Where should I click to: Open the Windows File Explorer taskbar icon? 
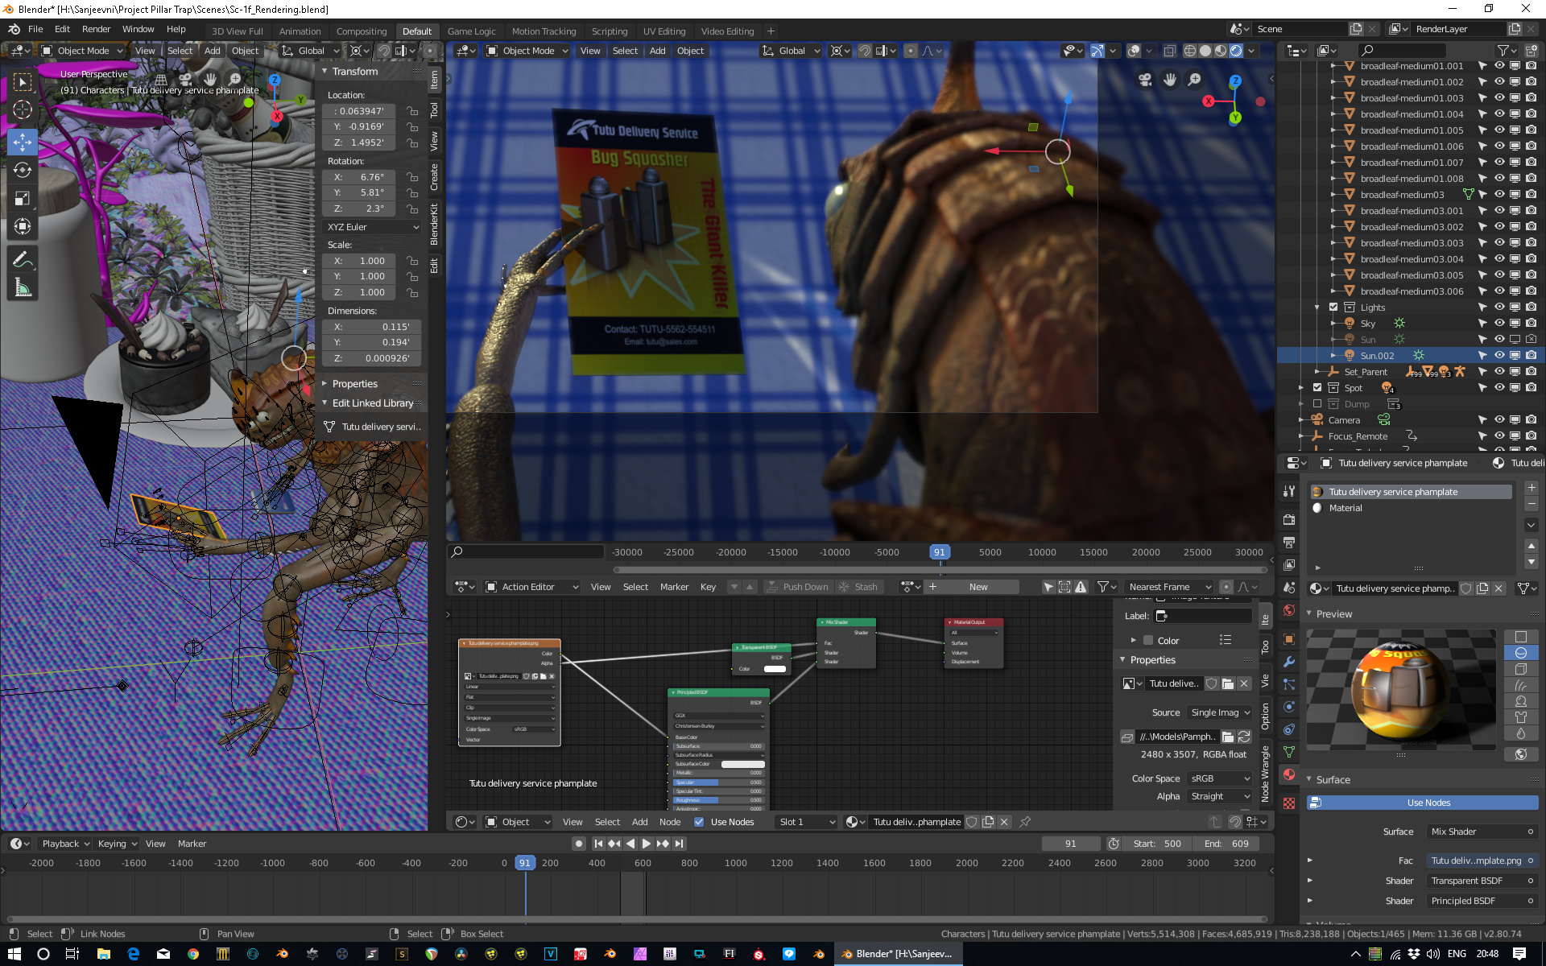(x=103, y=954)
